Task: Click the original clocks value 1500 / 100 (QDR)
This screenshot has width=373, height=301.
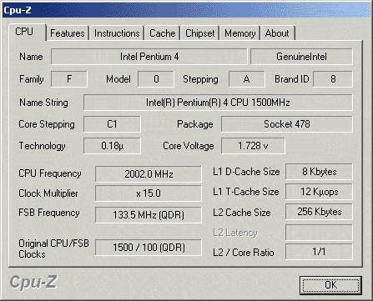Action: pos(149,248)
